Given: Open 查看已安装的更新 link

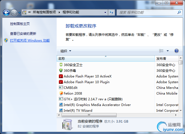Looking at the screenshot, I should (23, 33).
